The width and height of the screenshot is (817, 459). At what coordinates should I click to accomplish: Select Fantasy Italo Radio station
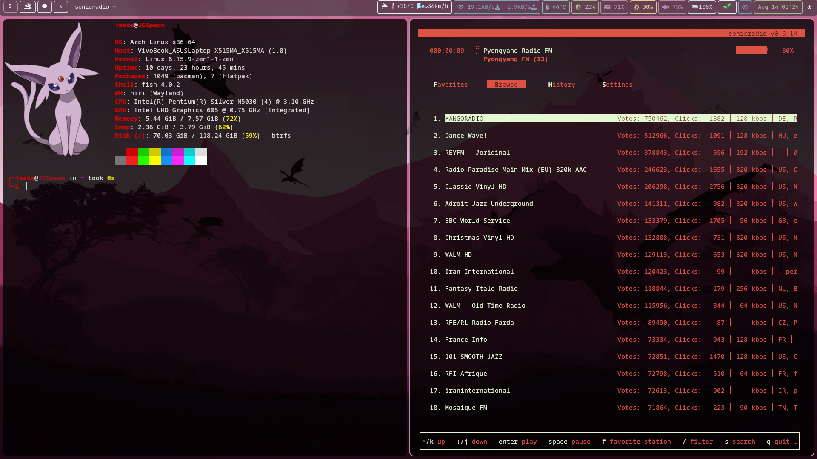[x=614, y=289]
